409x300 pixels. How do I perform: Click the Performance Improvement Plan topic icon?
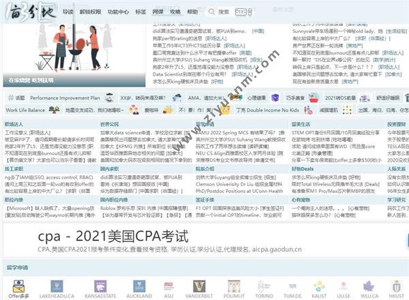109,97
